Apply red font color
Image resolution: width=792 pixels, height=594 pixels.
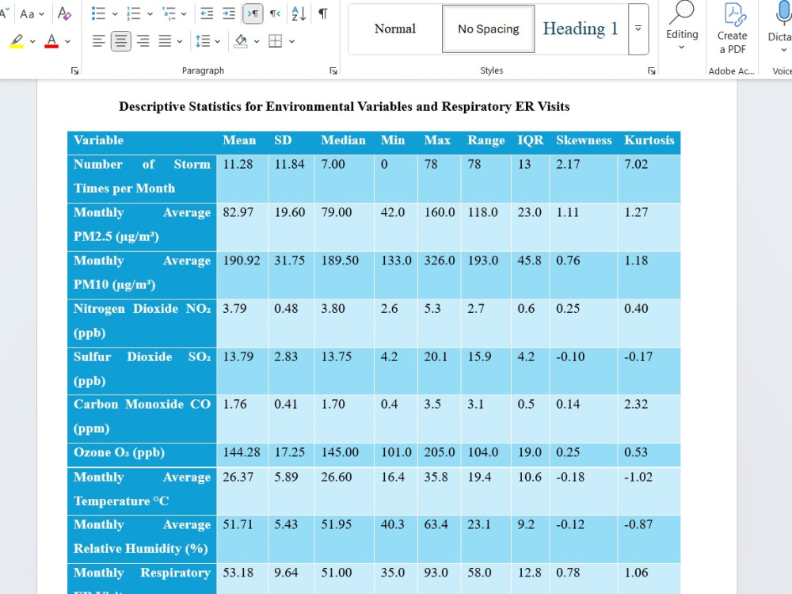tap(51, 41)
